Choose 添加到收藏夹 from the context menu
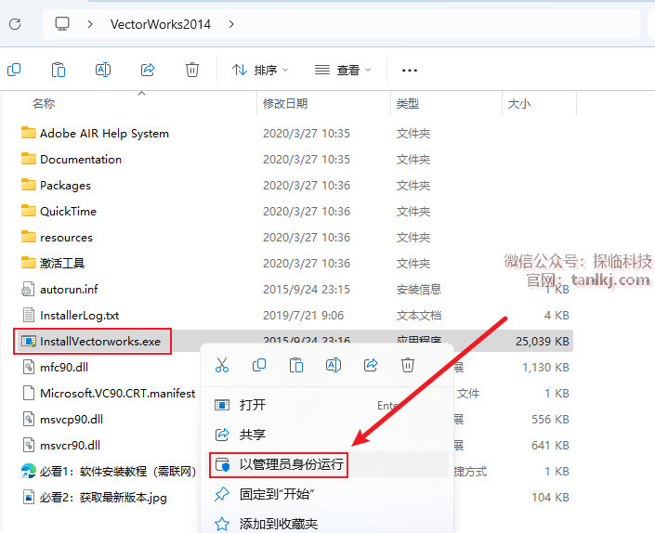 pos(328,524)
